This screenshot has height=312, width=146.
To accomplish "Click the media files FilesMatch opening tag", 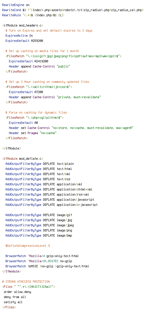I will (x=64, y=56).
